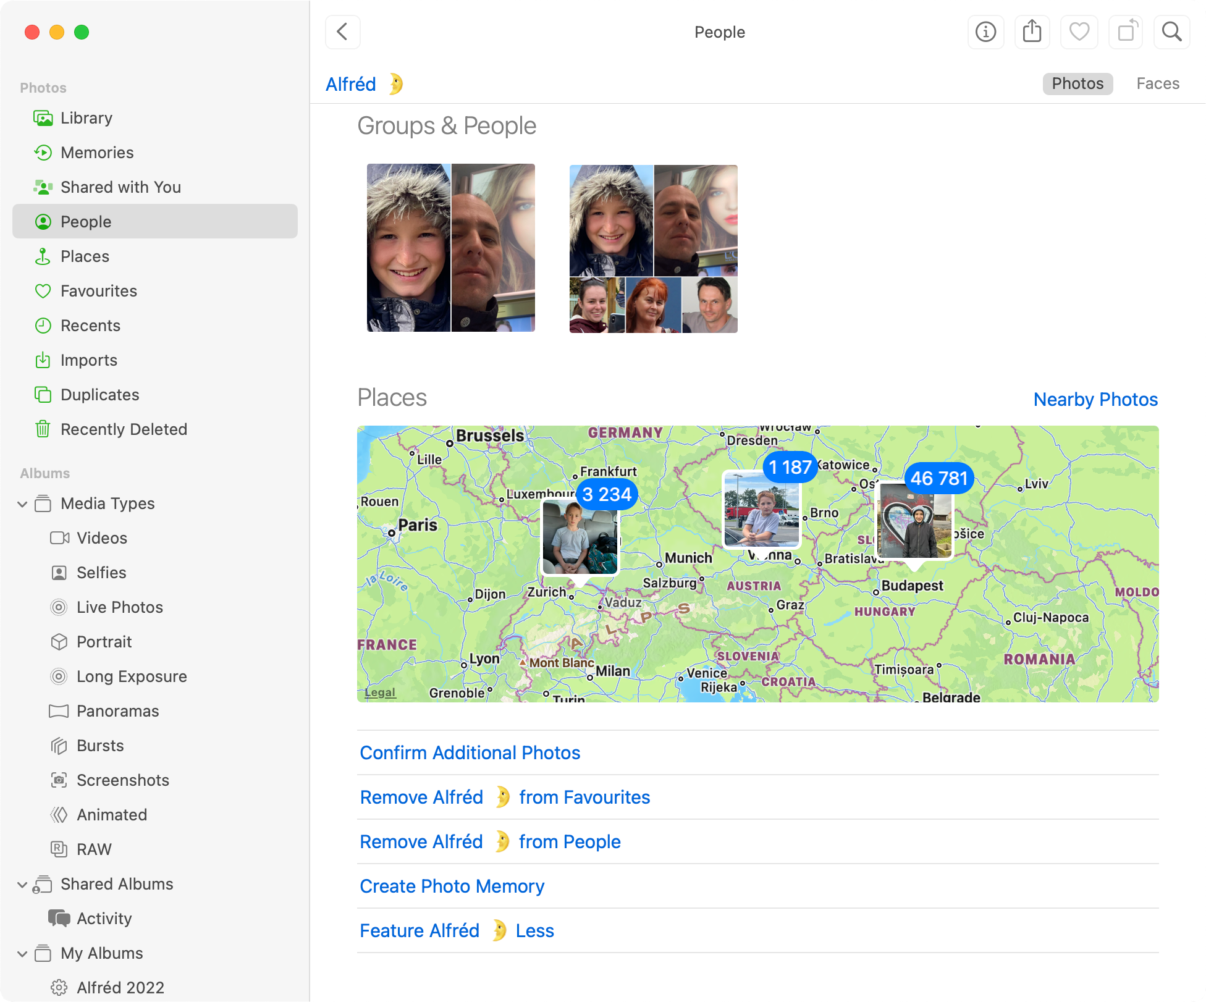Open the 46 781 photos map cluster
Screen dimensions: 1206x1002
[916, 520]
